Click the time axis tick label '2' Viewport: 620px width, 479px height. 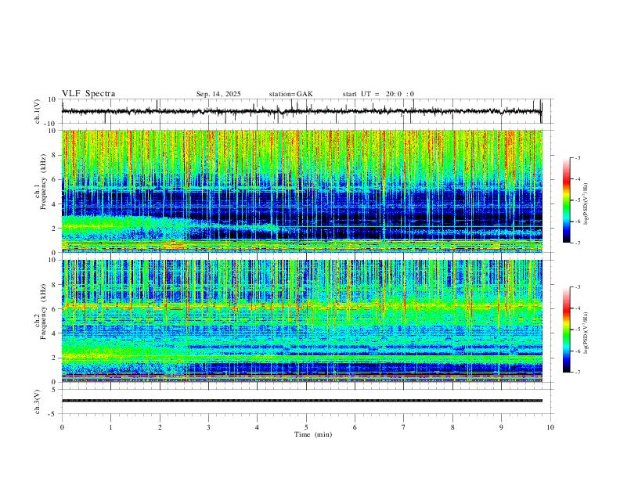point(160,427)
